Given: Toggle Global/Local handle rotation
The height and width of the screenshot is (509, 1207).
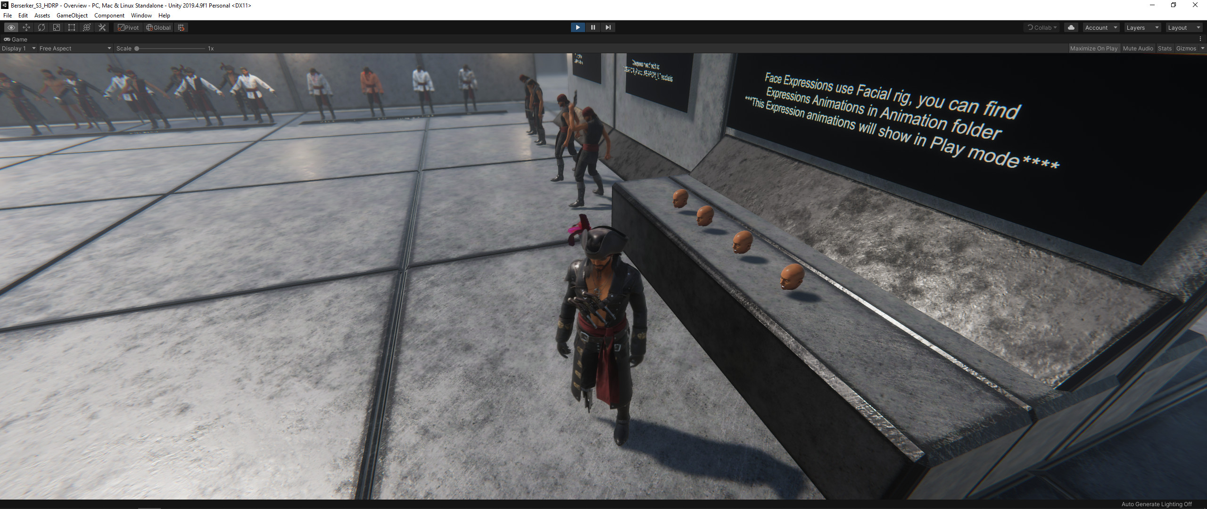Looking at the screenshot, I should pos(158,27).
